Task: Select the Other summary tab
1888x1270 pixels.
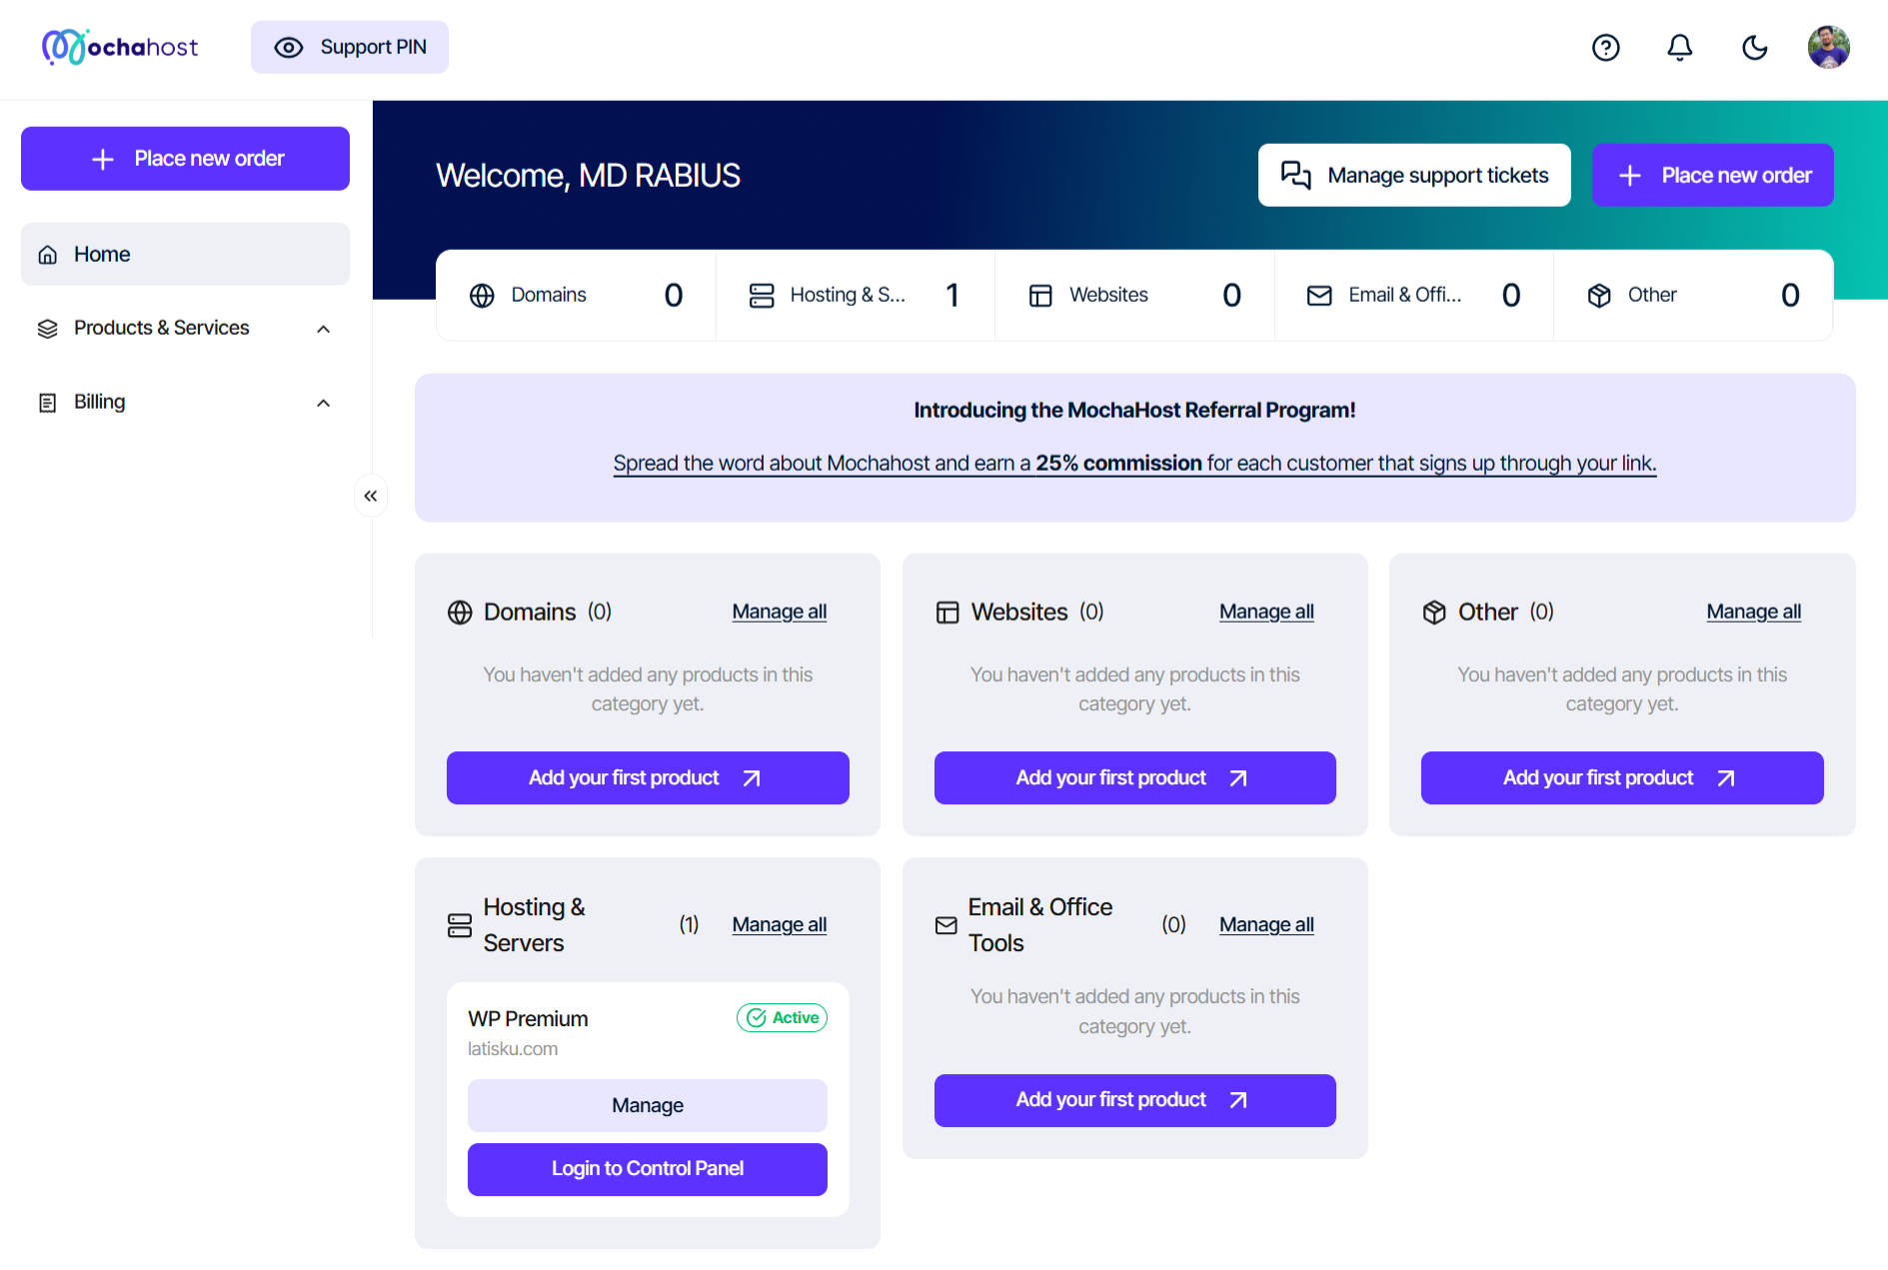Action: (1693, 295)
